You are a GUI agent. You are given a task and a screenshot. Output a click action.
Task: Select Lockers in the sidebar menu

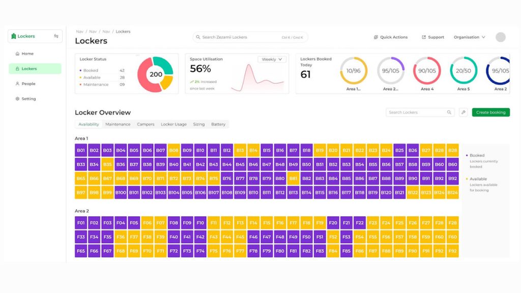(35, 69)
